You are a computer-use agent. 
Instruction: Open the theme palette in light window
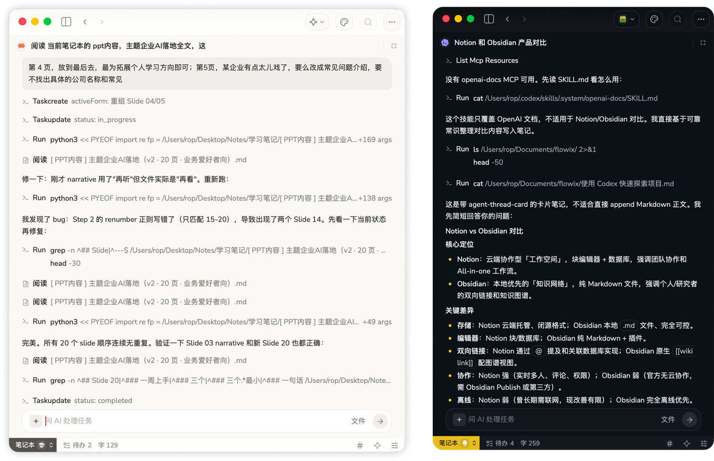[x=344, y=22]
